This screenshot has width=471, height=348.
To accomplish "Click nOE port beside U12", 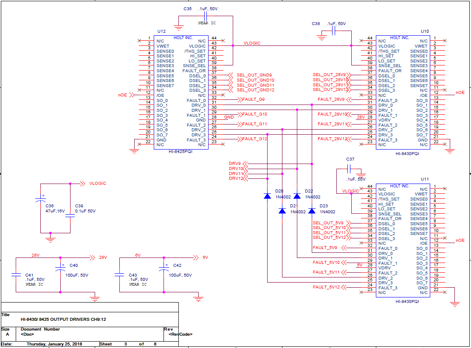I will [x=126, y=95].
